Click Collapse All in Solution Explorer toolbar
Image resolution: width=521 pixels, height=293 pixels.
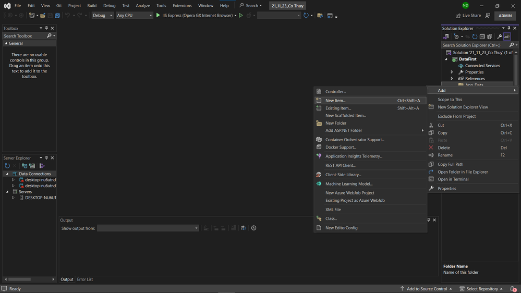[482, 36]
